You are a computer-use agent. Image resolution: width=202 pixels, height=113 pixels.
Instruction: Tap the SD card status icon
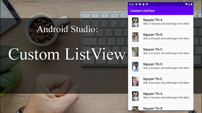pyautogui.click(x=143, y=4)
